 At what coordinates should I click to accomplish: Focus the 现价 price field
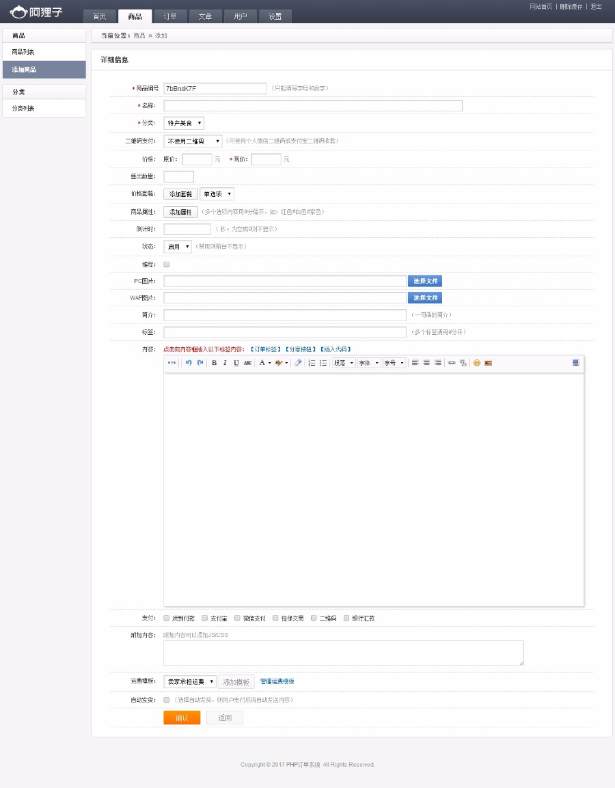tap(266, 159)
